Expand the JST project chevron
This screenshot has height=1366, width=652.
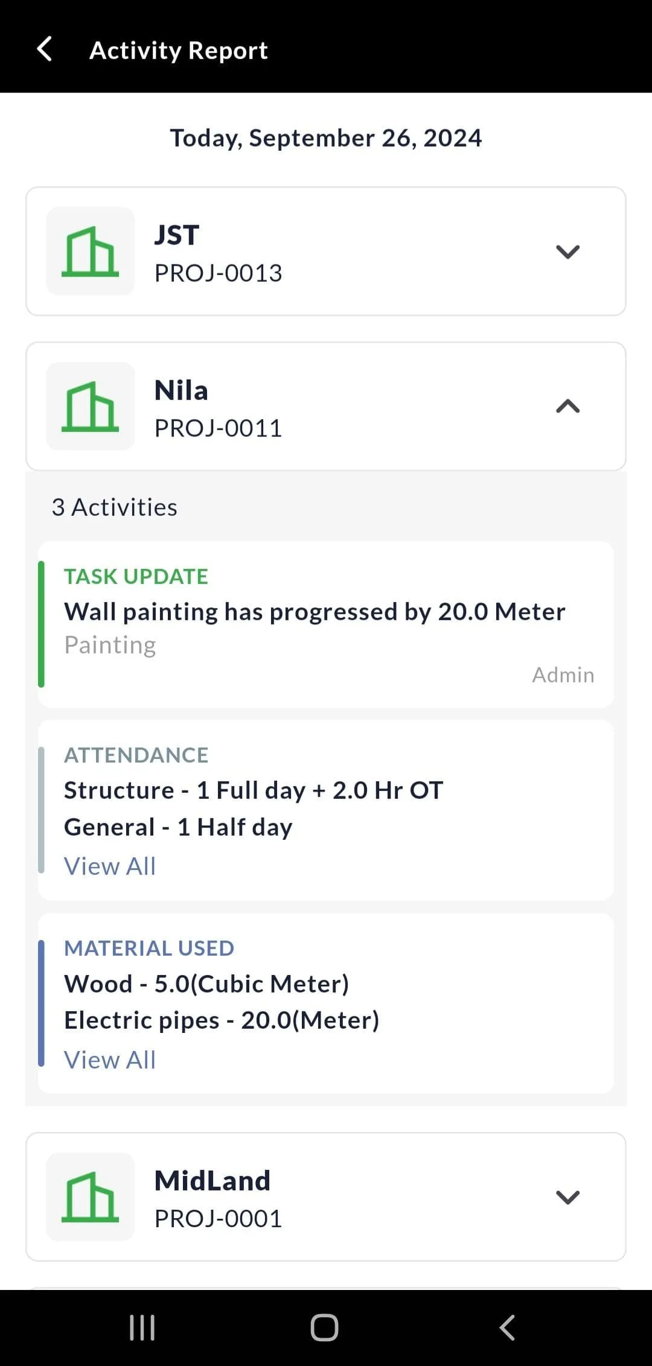(x=567, y=252)
